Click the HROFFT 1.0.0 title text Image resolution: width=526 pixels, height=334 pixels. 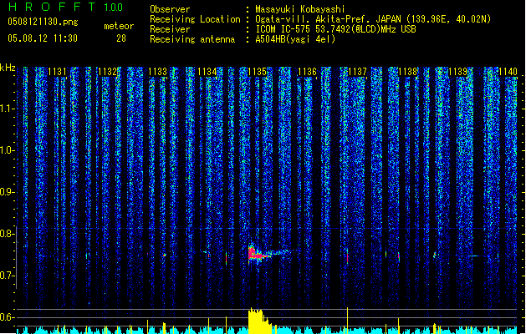(x=65, y=7)
